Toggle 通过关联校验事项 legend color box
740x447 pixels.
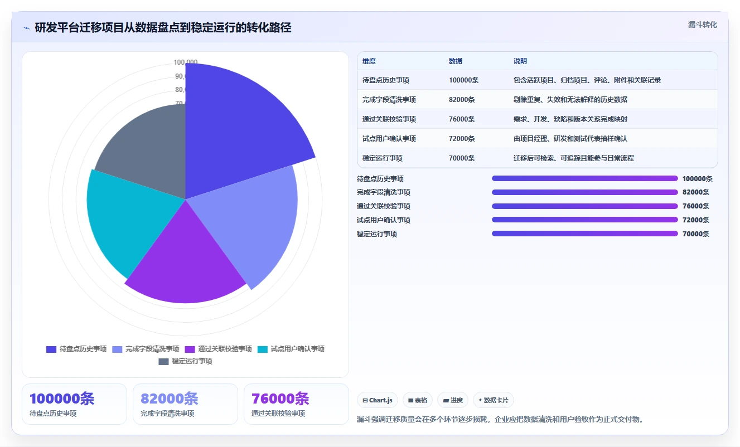point(190,349)
